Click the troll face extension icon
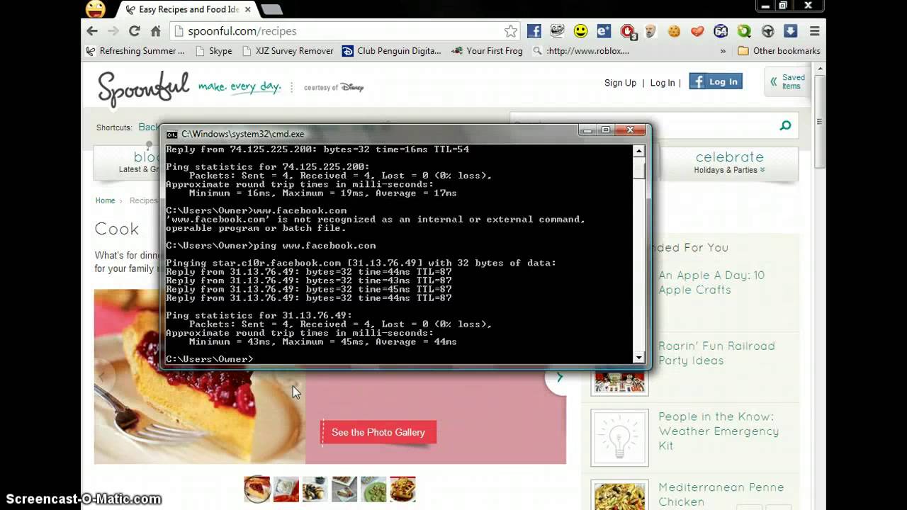Image resolution: width=907 pixels, height=510 pixels. click(x=558, y=31)
